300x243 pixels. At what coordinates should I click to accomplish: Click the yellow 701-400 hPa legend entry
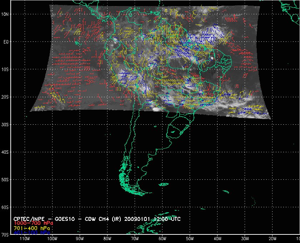click(31, 228)
